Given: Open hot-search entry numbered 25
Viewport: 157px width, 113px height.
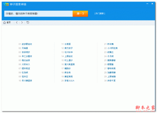Looking at the screenshot, I should click(111, 60).
